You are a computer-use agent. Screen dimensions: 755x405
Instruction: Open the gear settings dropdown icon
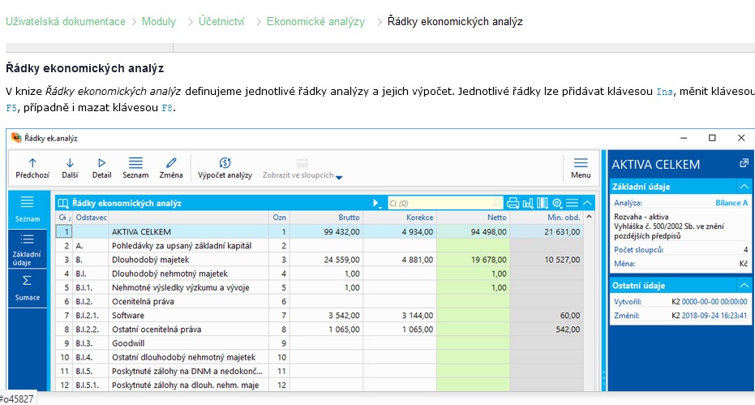[x=558, y=204]
